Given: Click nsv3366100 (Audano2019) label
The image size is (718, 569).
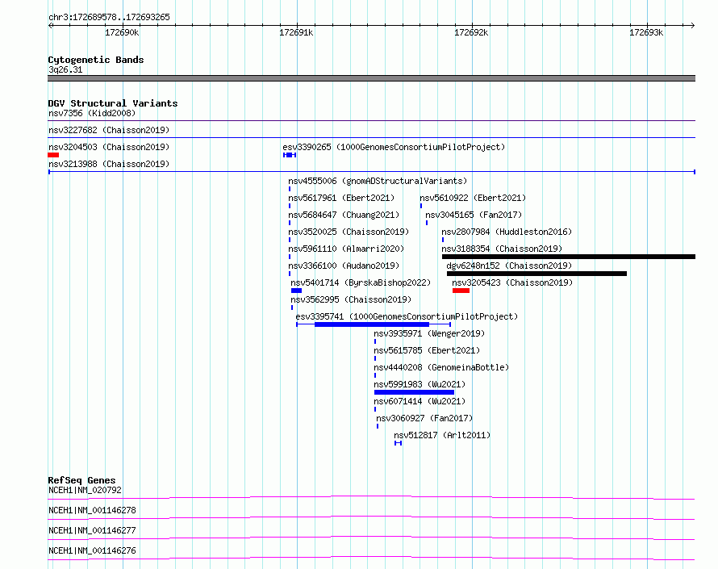Looking at the screenshot, I should coord(344,266).
